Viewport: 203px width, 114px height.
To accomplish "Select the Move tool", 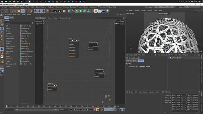I will [15, 11].
